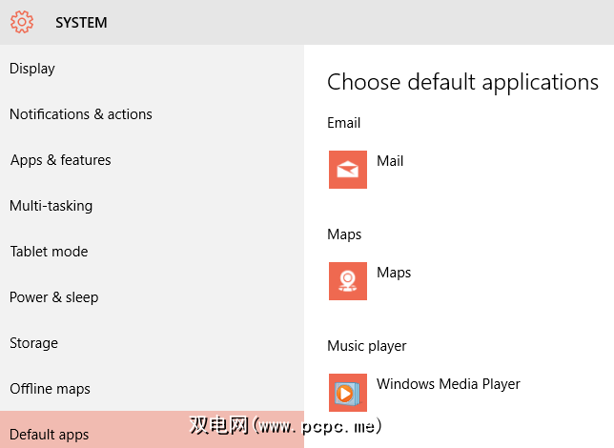Click the Maps app icon

tap(348, 281)
